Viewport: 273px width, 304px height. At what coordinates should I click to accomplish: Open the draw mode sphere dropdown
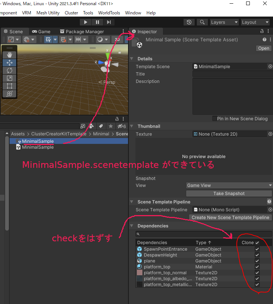tap(102, 39)
